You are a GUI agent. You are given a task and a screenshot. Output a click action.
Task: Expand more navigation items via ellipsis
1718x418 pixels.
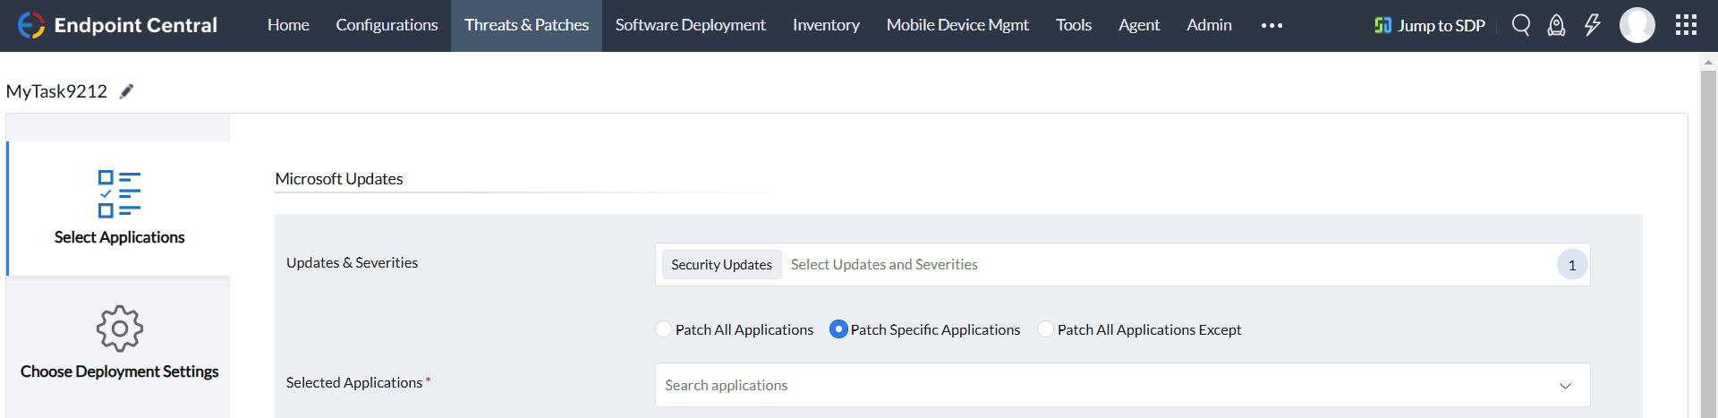(1271, 26)
